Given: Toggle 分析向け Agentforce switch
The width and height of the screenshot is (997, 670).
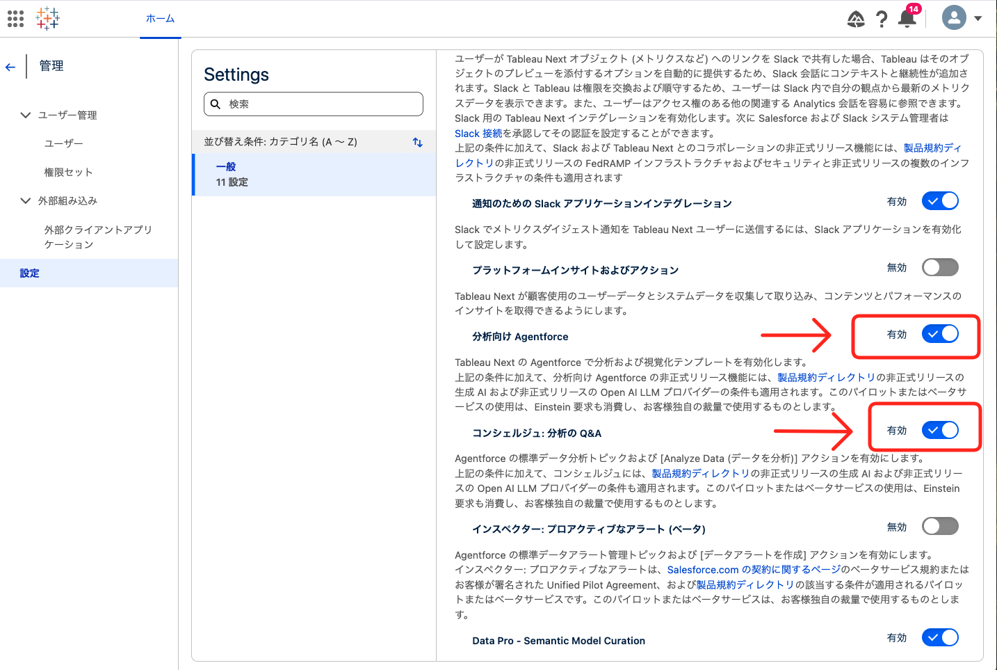Looking at the screenshot, I should 940,334.
